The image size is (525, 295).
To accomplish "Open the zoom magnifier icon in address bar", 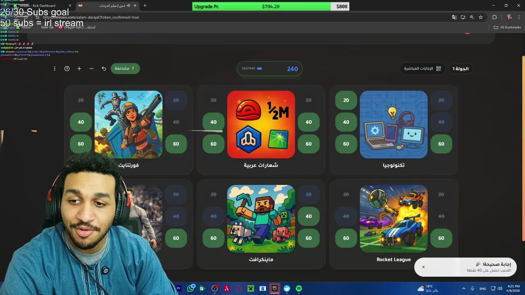I will click(472, 17).
